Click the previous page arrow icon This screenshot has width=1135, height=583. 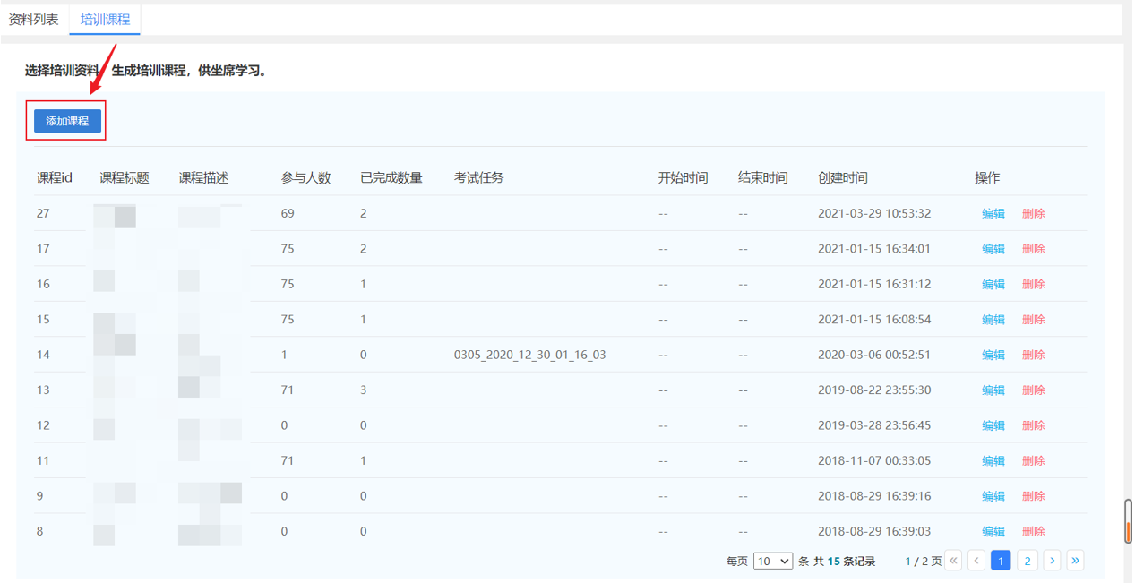[976, 561]
